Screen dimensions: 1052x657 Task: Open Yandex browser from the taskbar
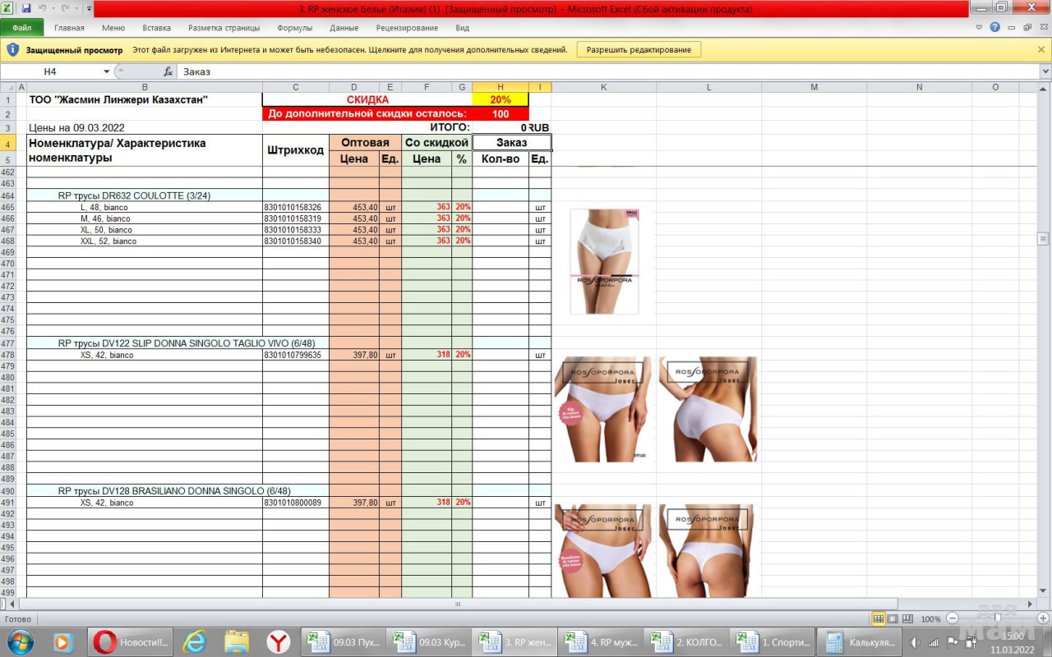[x=279, y=642]
